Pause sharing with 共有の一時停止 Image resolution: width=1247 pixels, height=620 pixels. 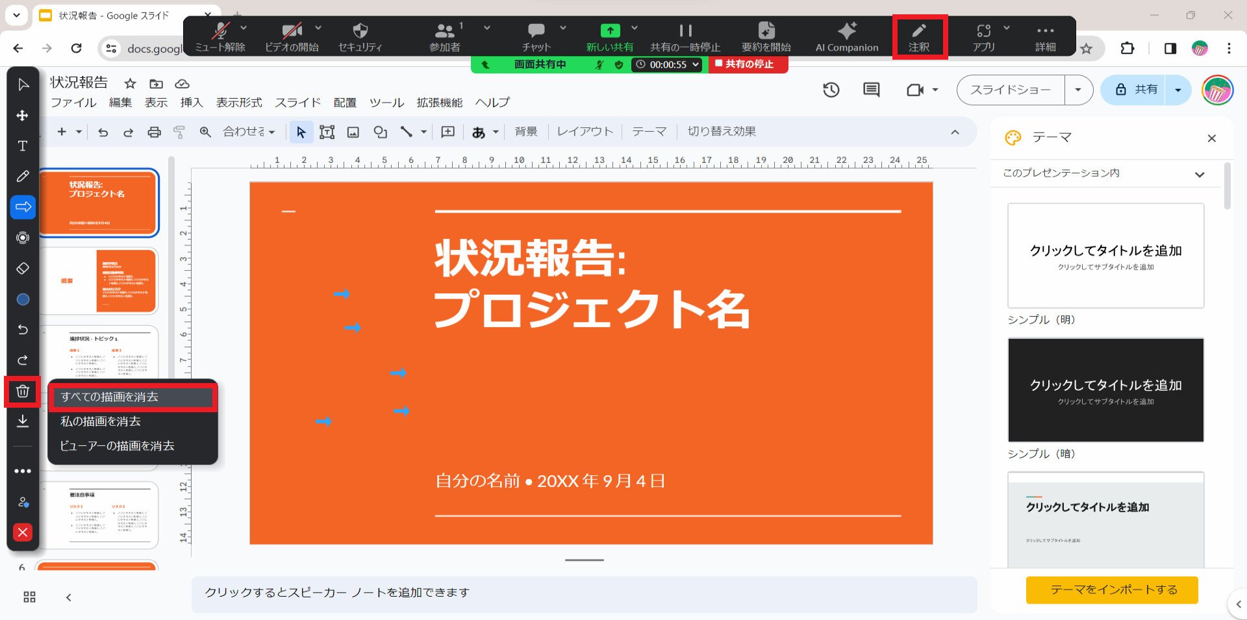click(685, 37)
